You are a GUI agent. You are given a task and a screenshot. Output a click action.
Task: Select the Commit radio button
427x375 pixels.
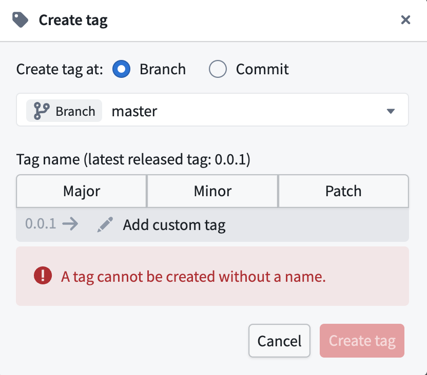[x=218, y=69]
